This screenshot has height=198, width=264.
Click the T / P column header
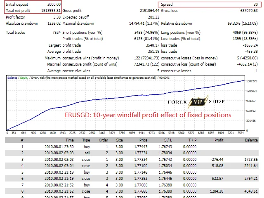point(192,140)
